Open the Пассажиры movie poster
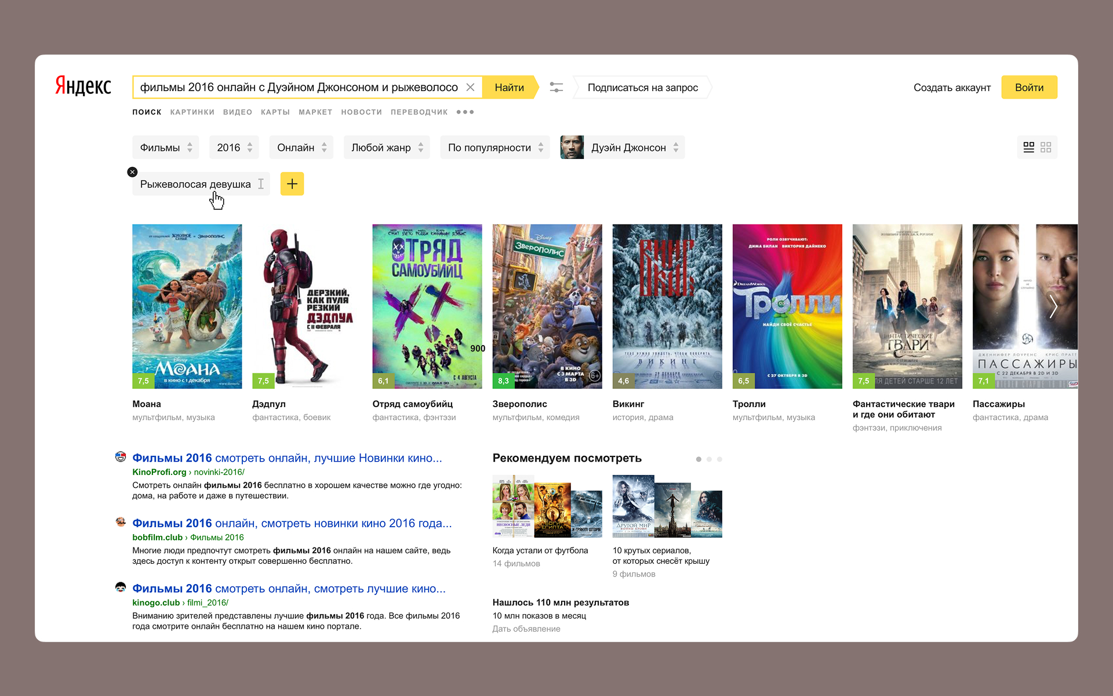Screen dimensions: 1113x696 1025,306
